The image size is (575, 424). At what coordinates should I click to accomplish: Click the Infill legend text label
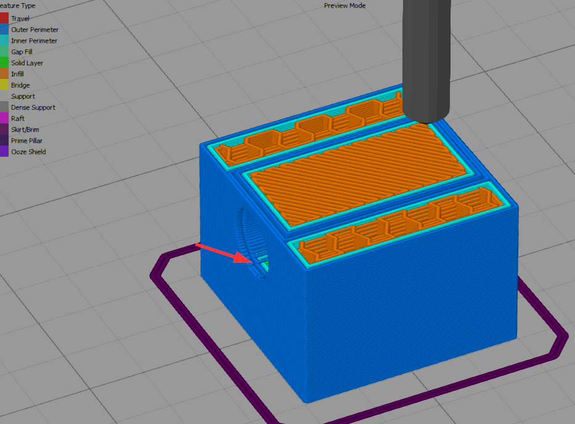[x=17, y=74]
